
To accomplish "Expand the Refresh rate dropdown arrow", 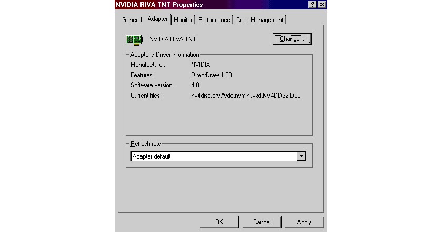I will click(301, 156).
